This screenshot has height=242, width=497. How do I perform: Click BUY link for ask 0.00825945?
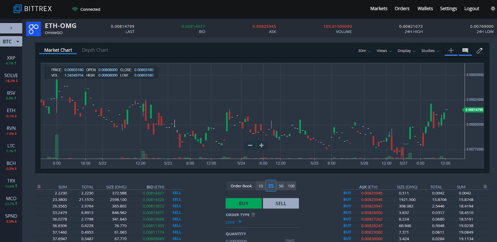tap(347, 193)
